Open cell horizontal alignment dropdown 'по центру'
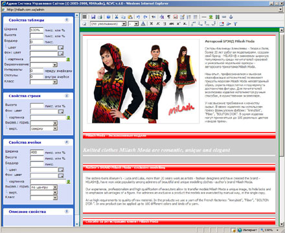 click(x=55, y=187)
